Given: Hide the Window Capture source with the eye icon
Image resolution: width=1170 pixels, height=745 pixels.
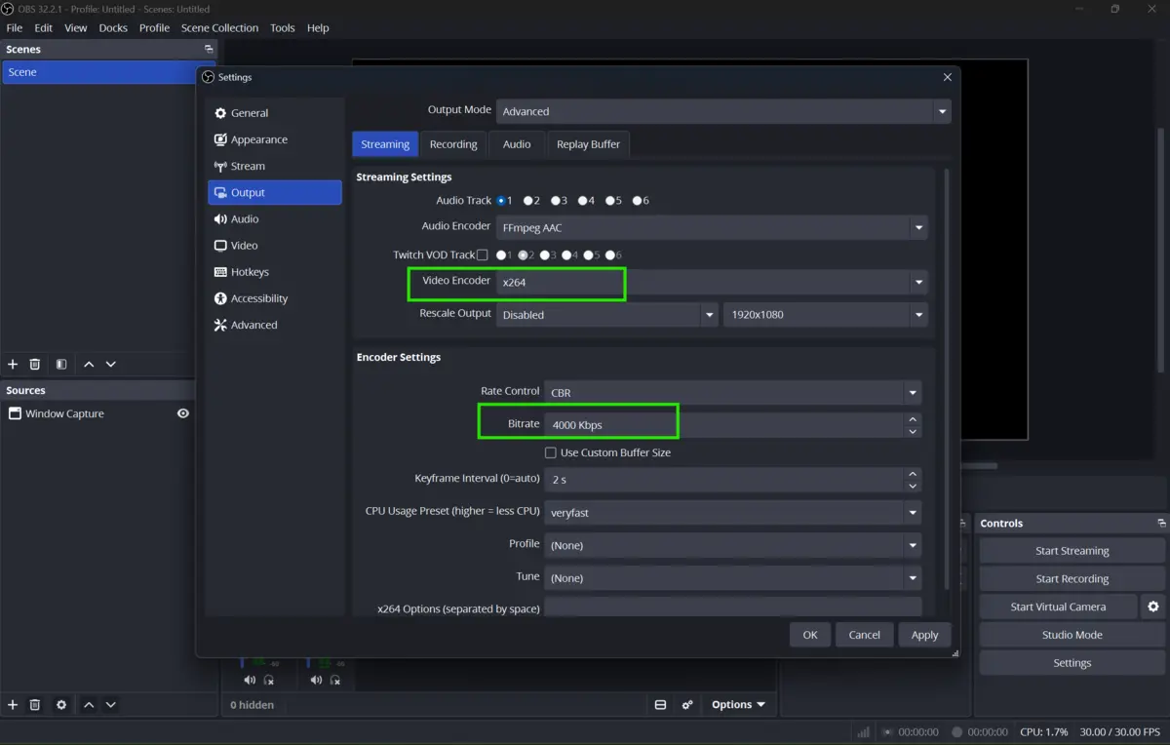Looking at the screenshot, I should (x=182, y=413).
